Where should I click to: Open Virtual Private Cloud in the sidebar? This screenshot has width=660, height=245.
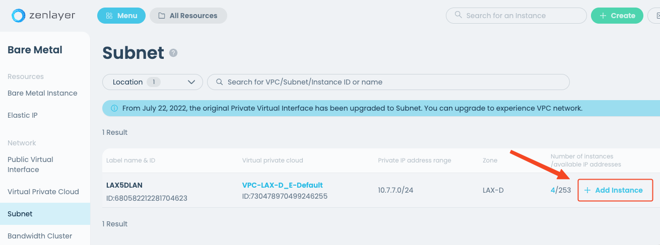(43, 192)
